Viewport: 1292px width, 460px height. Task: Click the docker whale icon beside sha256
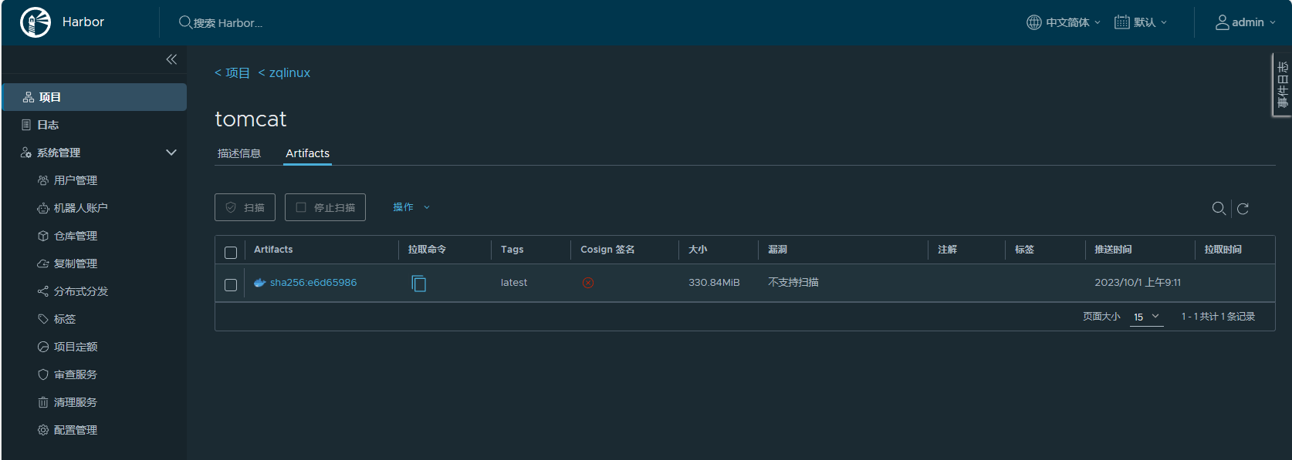coord(260,283)
